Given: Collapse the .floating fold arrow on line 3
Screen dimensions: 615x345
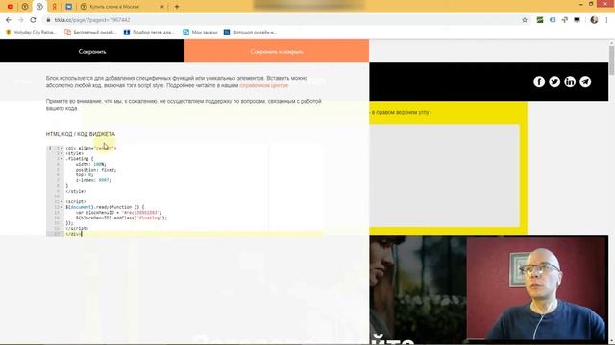Looking at the screenshot, I should (x=61, y=159).
